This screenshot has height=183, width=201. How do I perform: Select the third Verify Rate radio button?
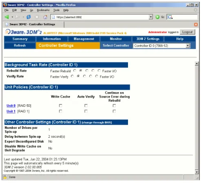pos(84,76)
